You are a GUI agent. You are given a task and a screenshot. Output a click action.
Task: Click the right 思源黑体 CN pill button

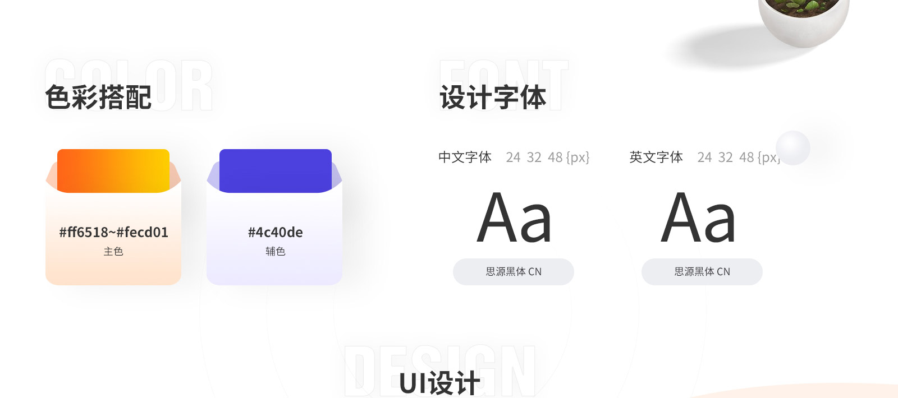click(x=702, y=272)
